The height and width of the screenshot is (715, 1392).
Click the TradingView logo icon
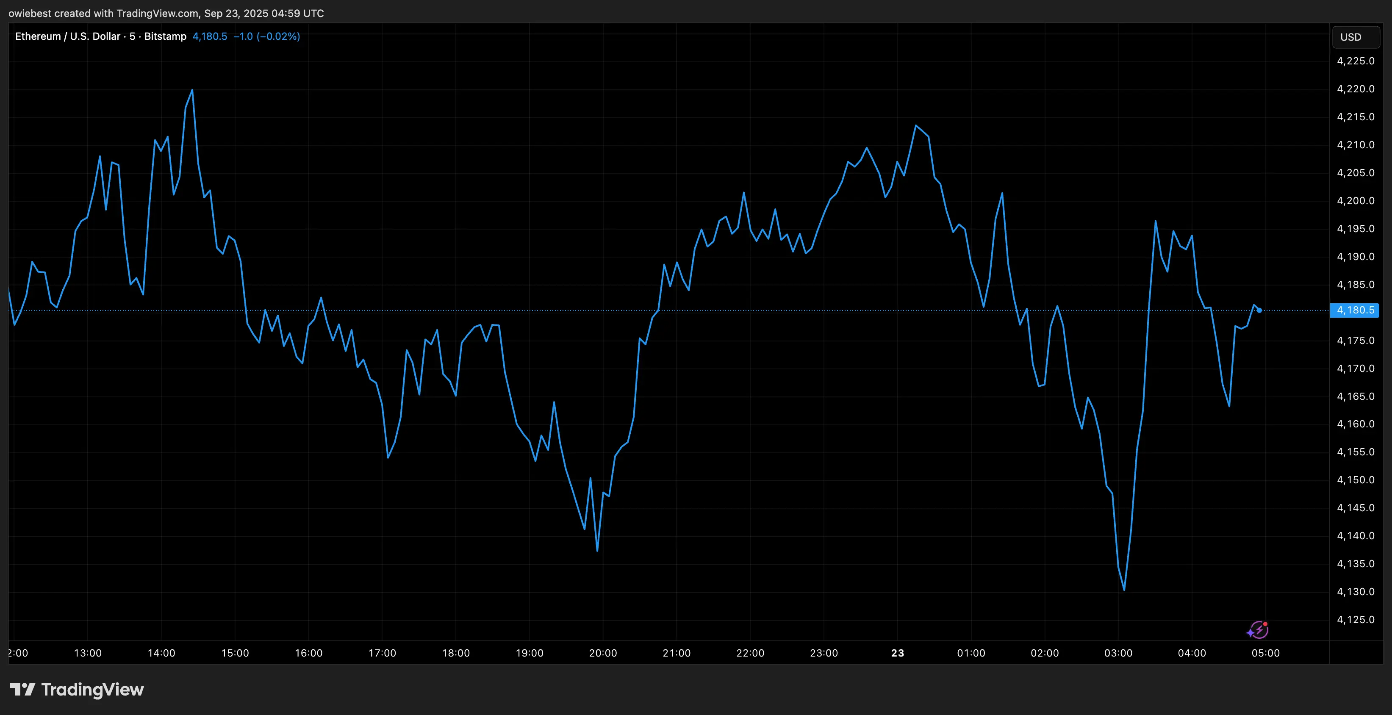(x=23, y=689)
